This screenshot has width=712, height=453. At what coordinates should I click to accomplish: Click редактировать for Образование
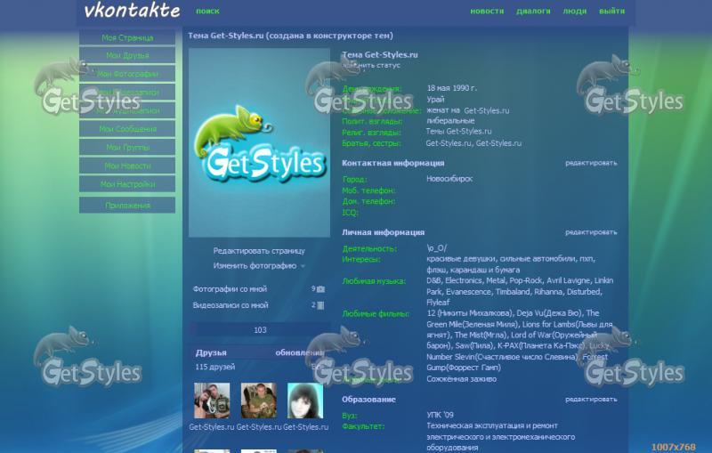click(x=591, y=400)
